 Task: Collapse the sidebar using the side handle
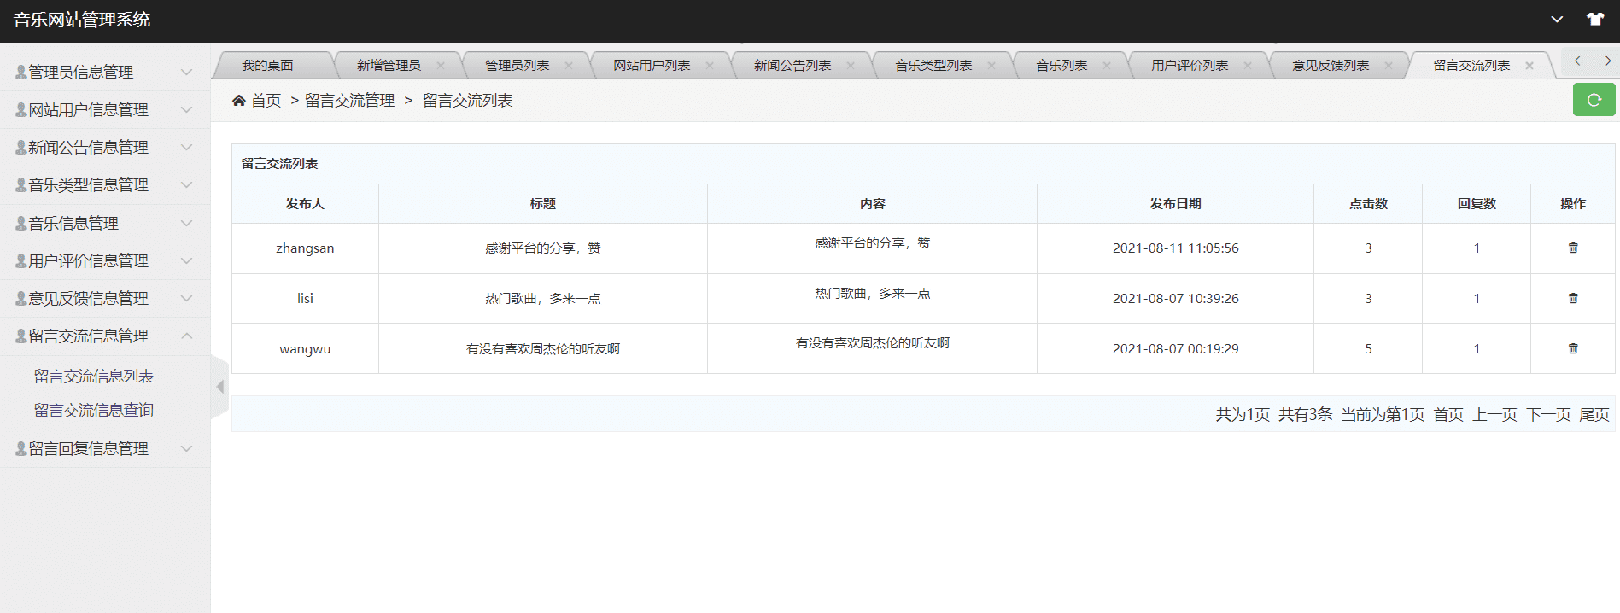[219, 387]
